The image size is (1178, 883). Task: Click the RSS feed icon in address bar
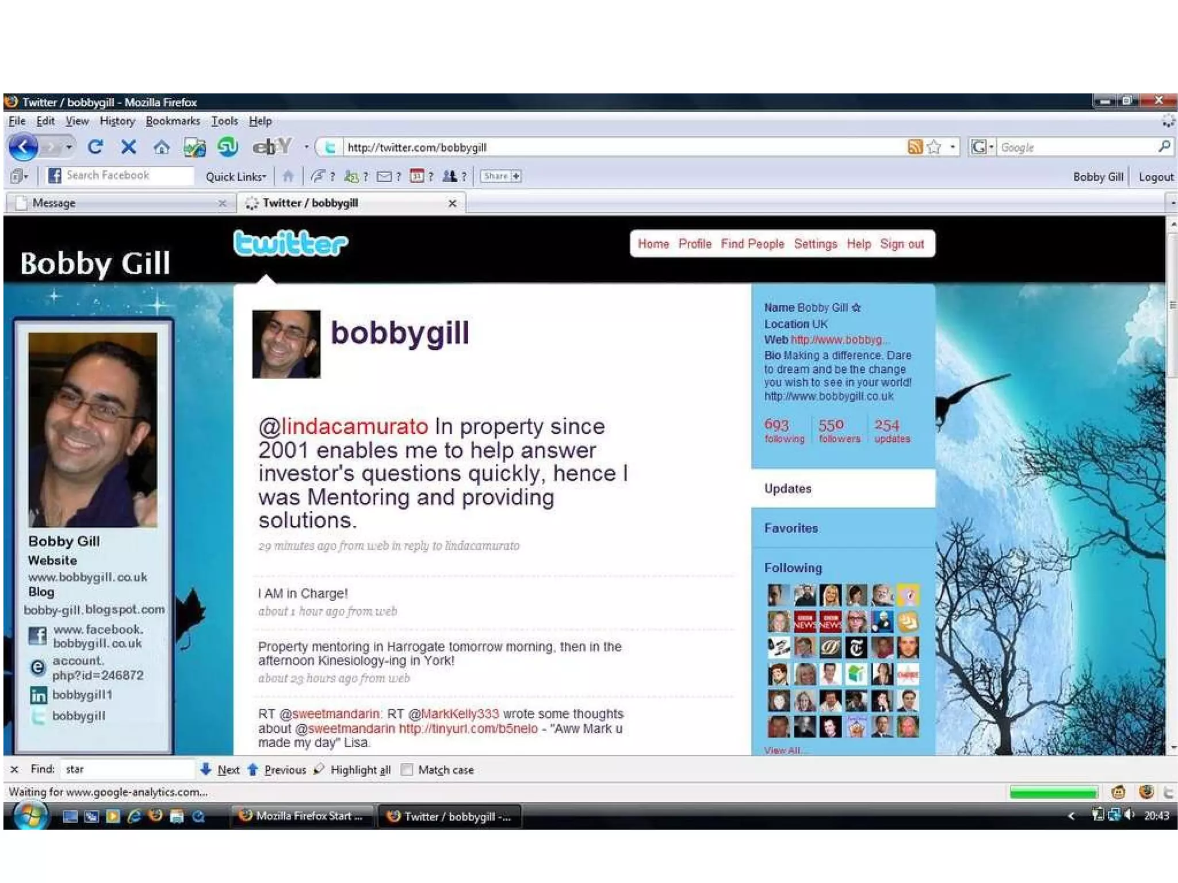(915, 147)
